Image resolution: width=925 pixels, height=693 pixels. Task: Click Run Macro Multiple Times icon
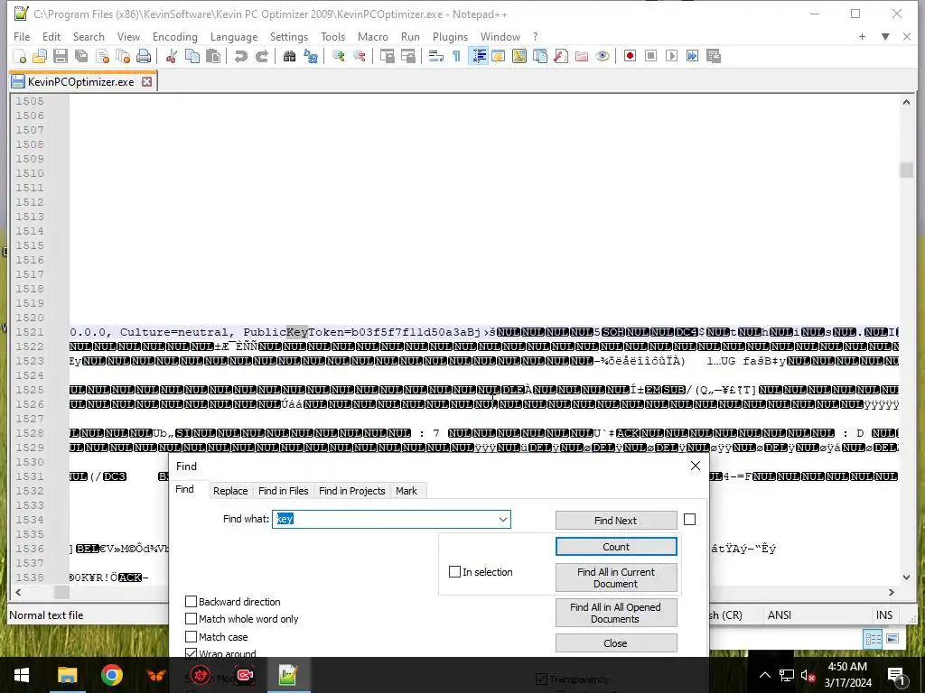[692, 56]
